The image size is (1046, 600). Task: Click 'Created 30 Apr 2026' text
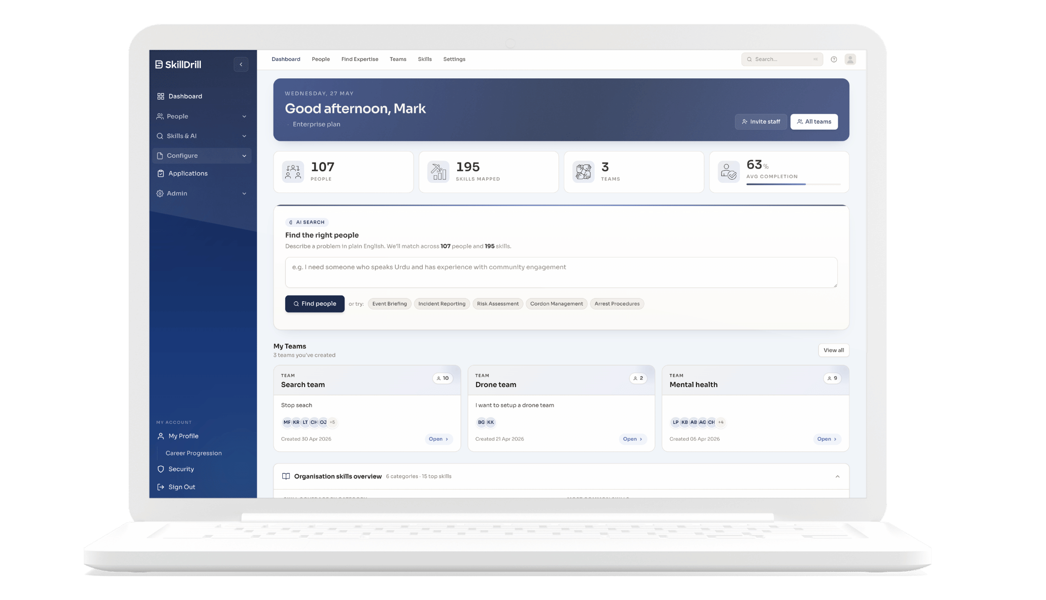tap(306, 439)
